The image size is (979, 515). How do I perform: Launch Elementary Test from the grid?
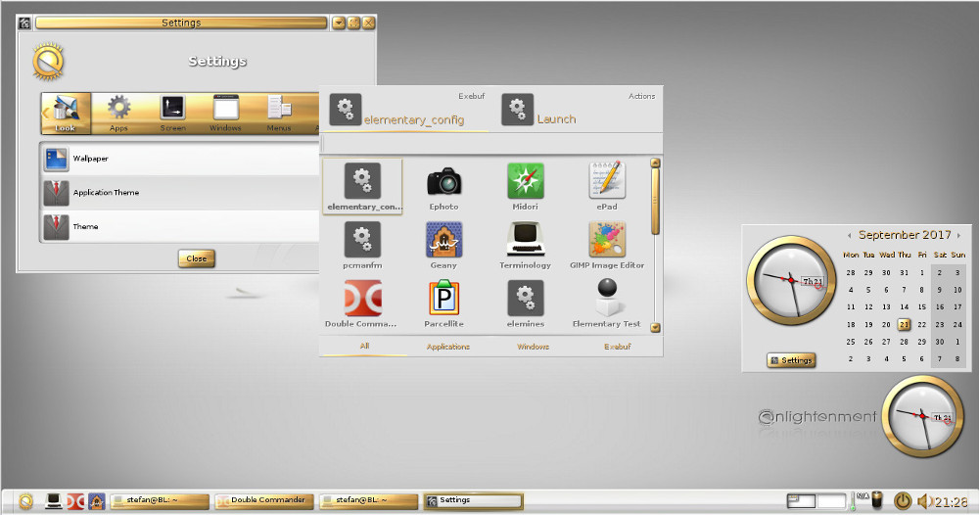tap(606, 304)
